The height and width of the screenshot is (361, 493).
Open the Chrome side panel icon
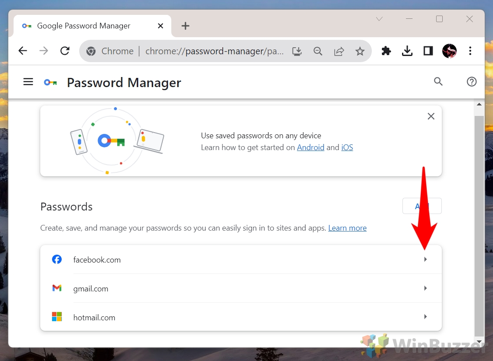[428, 51]
